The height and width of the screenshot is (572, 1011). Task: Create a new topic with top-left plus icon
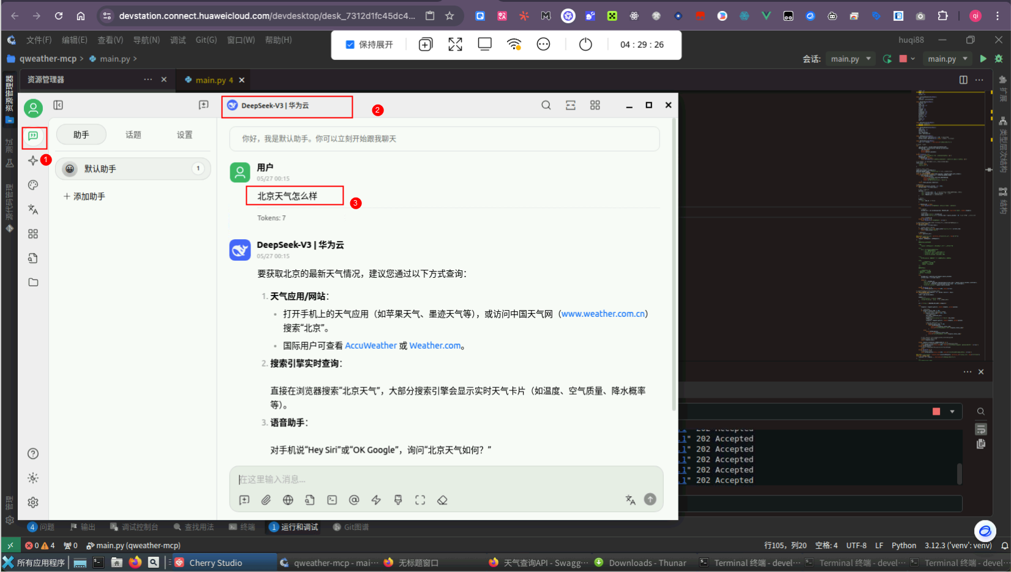pyautogui.click(x=204, y=105)
